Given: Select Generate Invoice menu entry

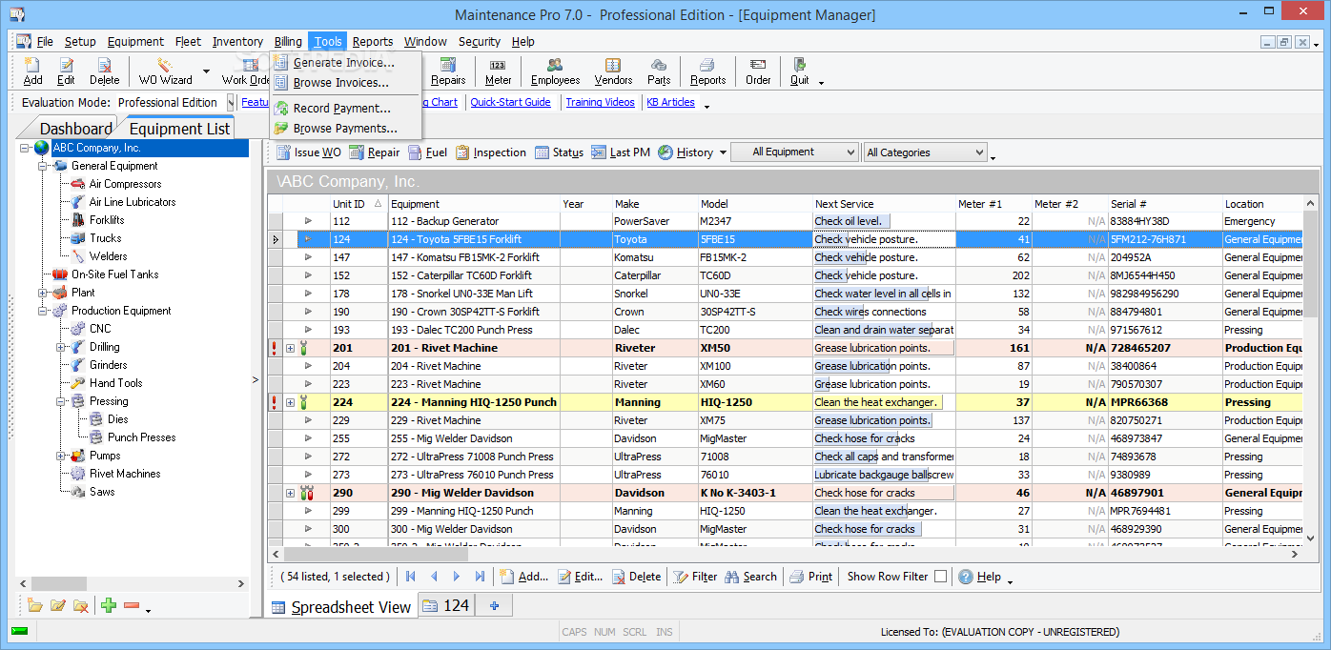Looking at the screenshot, I should 344,63.
